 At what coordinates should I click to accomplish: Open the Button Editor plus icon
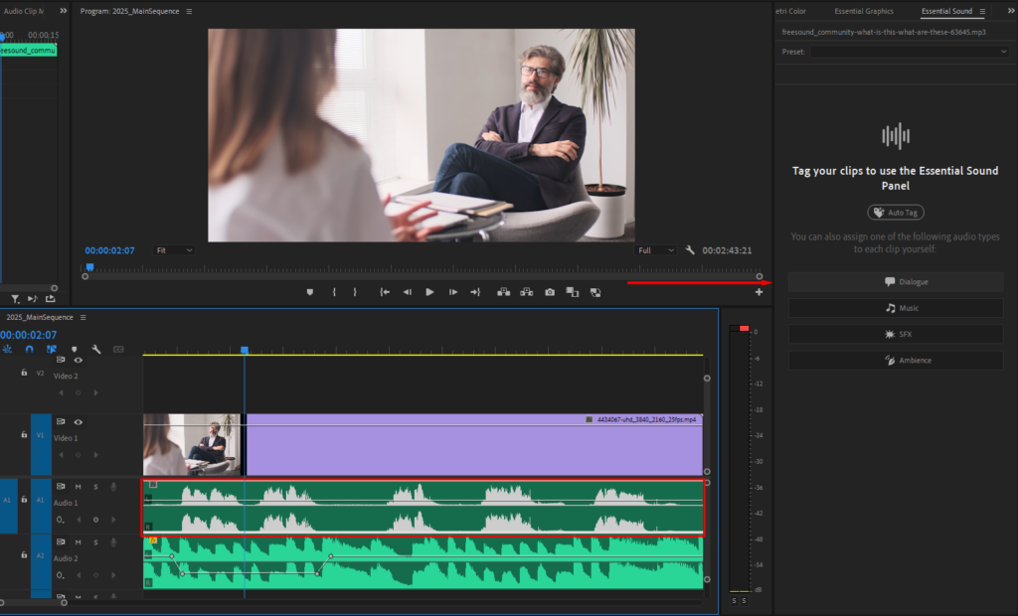point(759,292)
